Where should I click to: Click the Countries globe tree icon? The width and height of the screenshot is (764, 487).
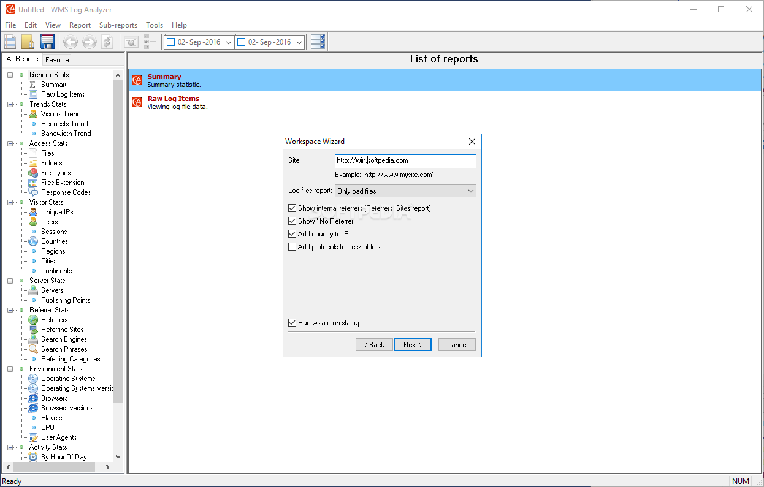point(33,241)
